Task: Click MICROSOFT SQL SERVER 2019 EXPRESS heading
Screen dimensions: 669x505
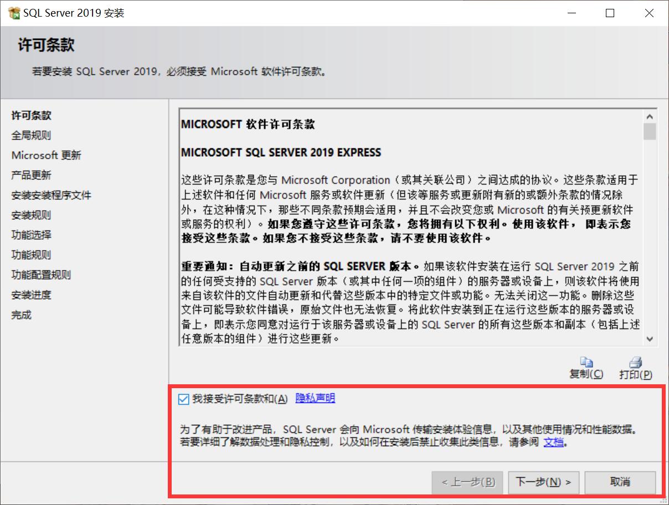Action: [281, 152]
